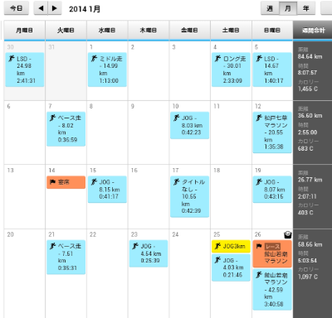Click running icon on Jan 23 JOG entry

click(x=135, y=246)
